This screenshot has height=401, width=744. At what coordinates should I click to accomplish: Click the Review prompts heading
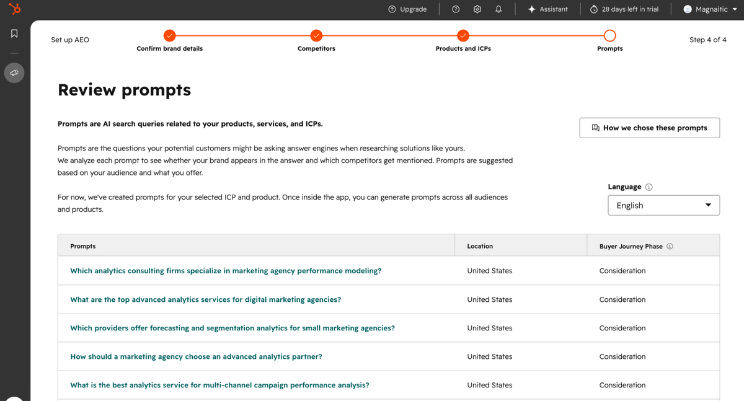coord(124,90)
